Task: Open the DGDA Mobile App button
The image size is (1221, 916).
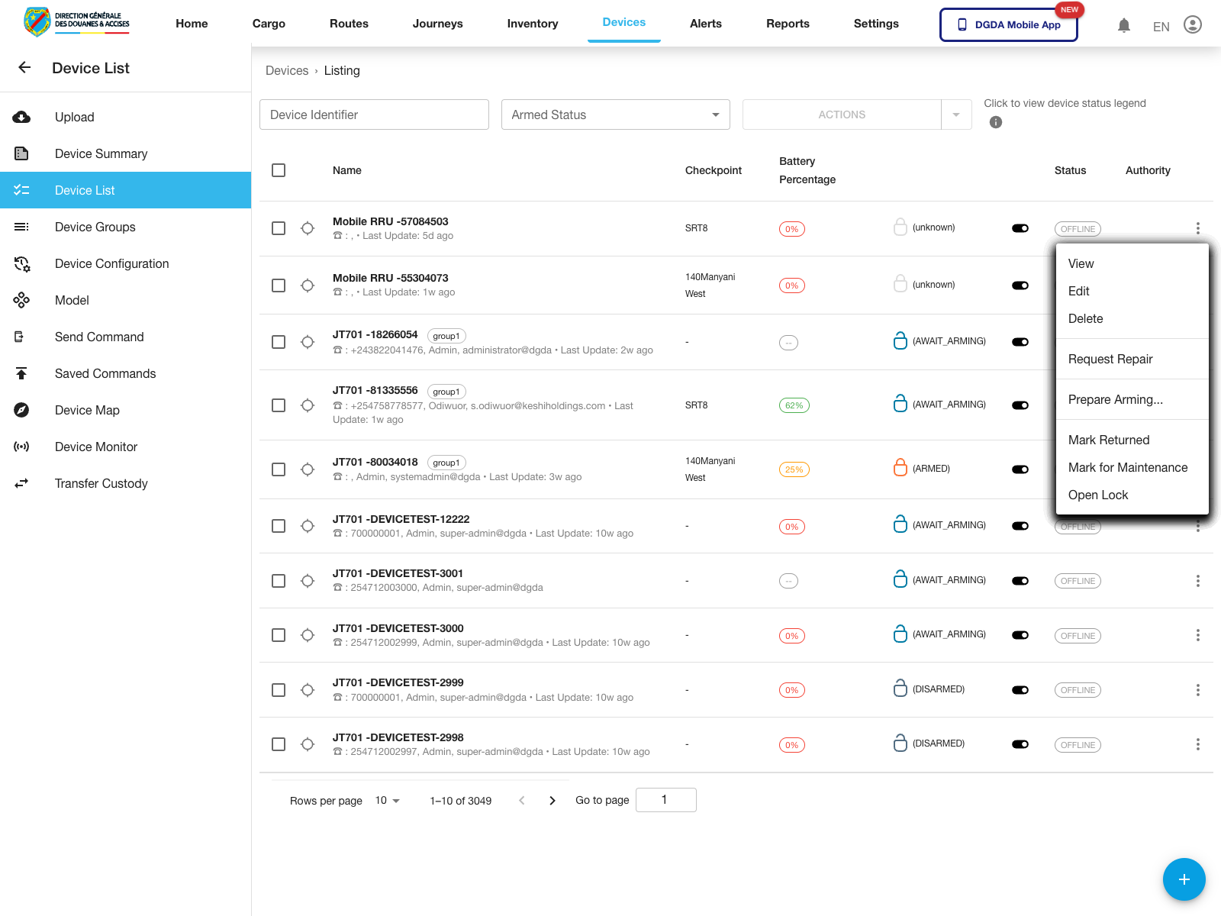Action: (x=1008, y=24)
